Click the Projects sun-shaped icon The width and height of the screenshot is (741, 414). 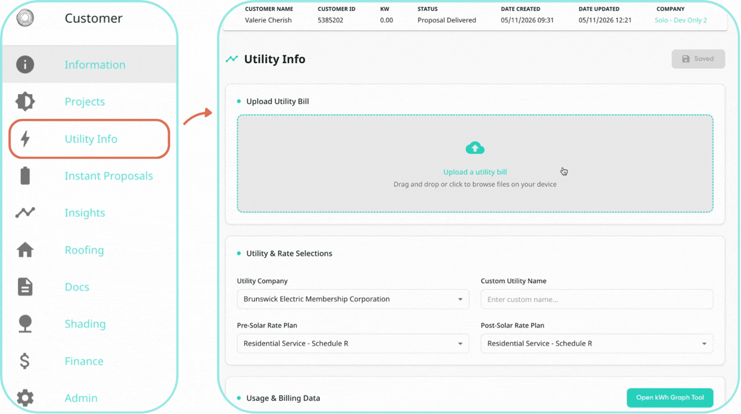click(x=25, y=101)
